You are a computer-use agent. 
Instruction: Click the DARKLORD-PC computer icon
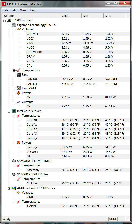tap(9, 20)
